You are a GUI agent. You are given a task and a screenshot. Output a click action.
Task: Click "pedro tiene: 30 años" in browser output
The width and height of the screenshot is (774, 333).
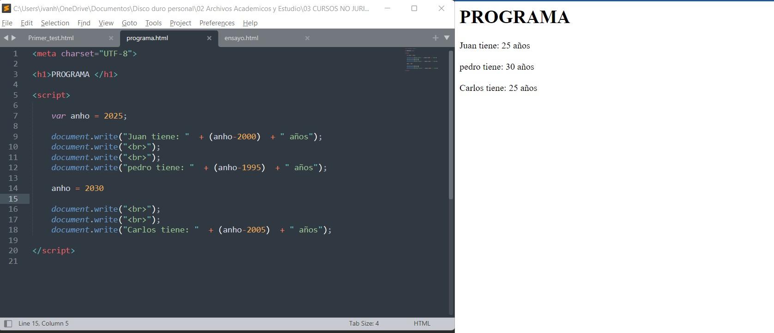(x=496, y=67)
